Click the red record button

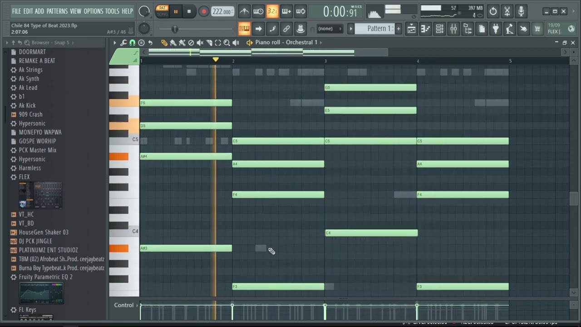203,11
